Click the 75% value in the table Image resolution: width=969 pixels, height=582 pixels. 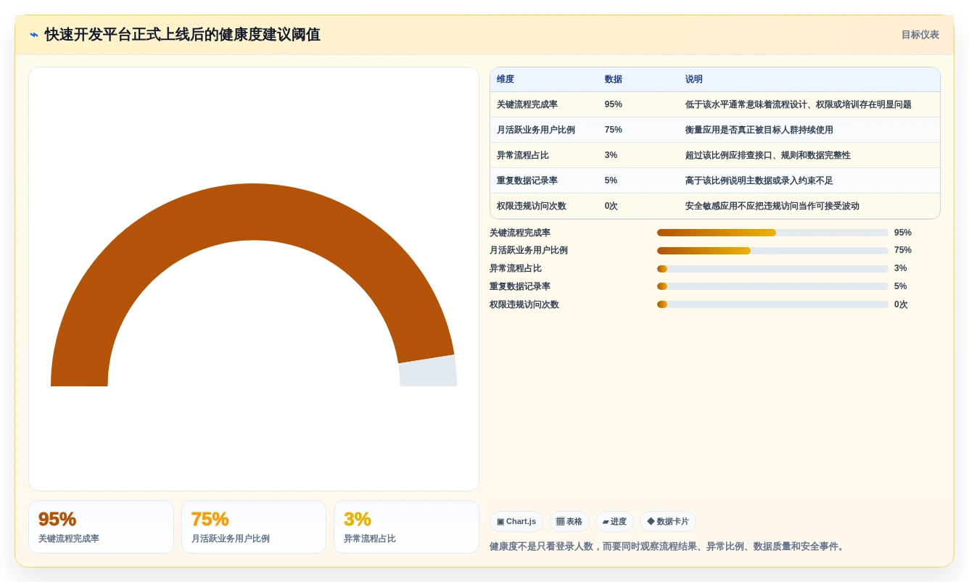614,130
